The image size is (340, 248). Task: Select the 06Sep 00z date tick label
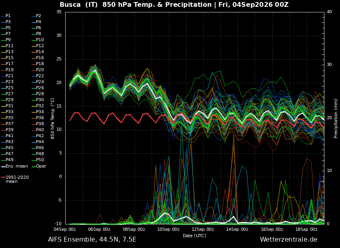(x=99, y=229)
